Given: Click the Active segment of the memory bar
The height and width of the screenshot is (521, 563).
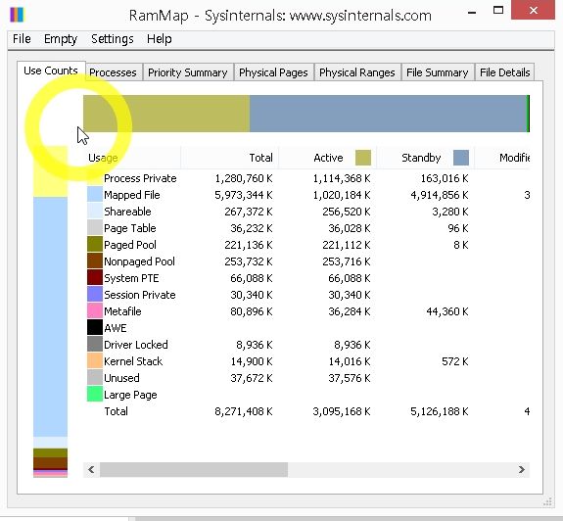Looking at the screenshot, I should (x=166, y=114).
